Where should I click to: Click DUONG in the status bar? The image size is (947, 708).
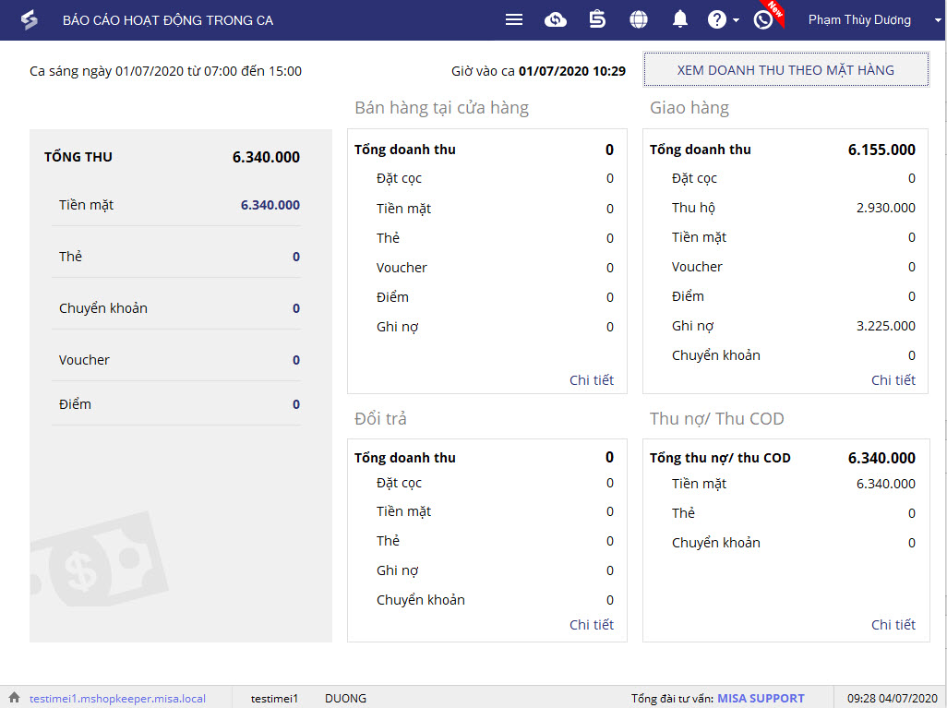tap(345, 699)
